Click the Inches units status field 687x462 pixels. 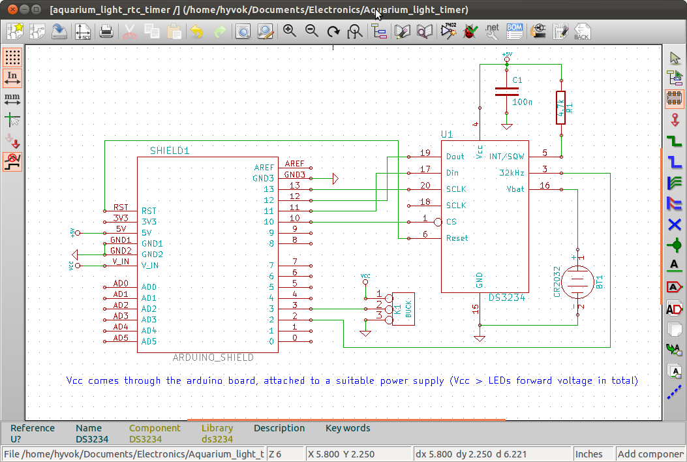pos(593,454)
